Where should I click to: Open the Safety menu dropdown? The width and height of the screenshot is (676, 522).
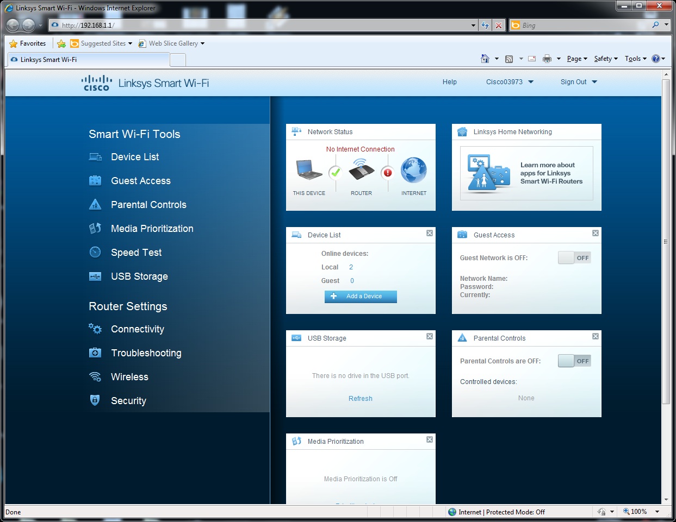(x=606, y=59)
